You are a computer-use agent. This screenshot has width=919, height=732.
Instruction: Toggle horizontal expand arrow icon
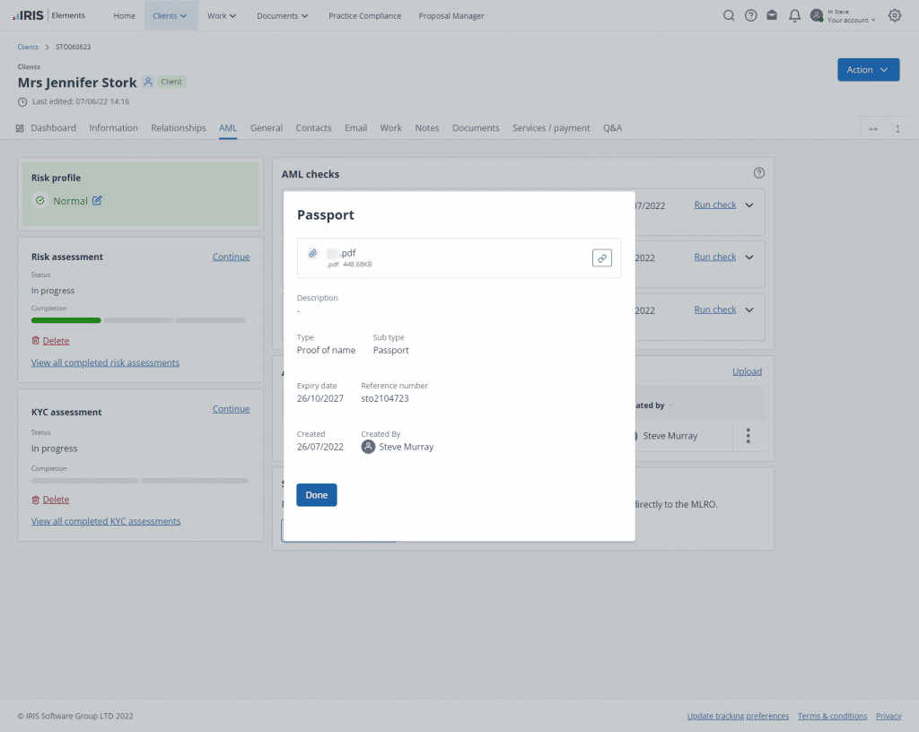point(872,128)
